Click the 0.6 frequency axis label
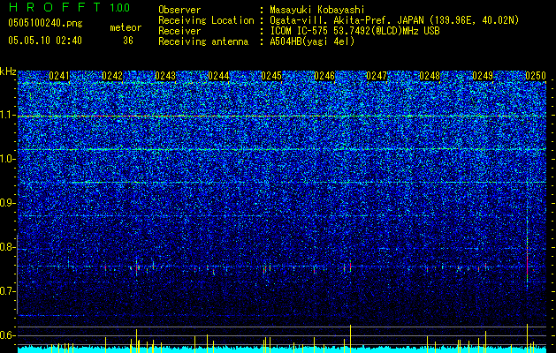 tap(8, 335)
